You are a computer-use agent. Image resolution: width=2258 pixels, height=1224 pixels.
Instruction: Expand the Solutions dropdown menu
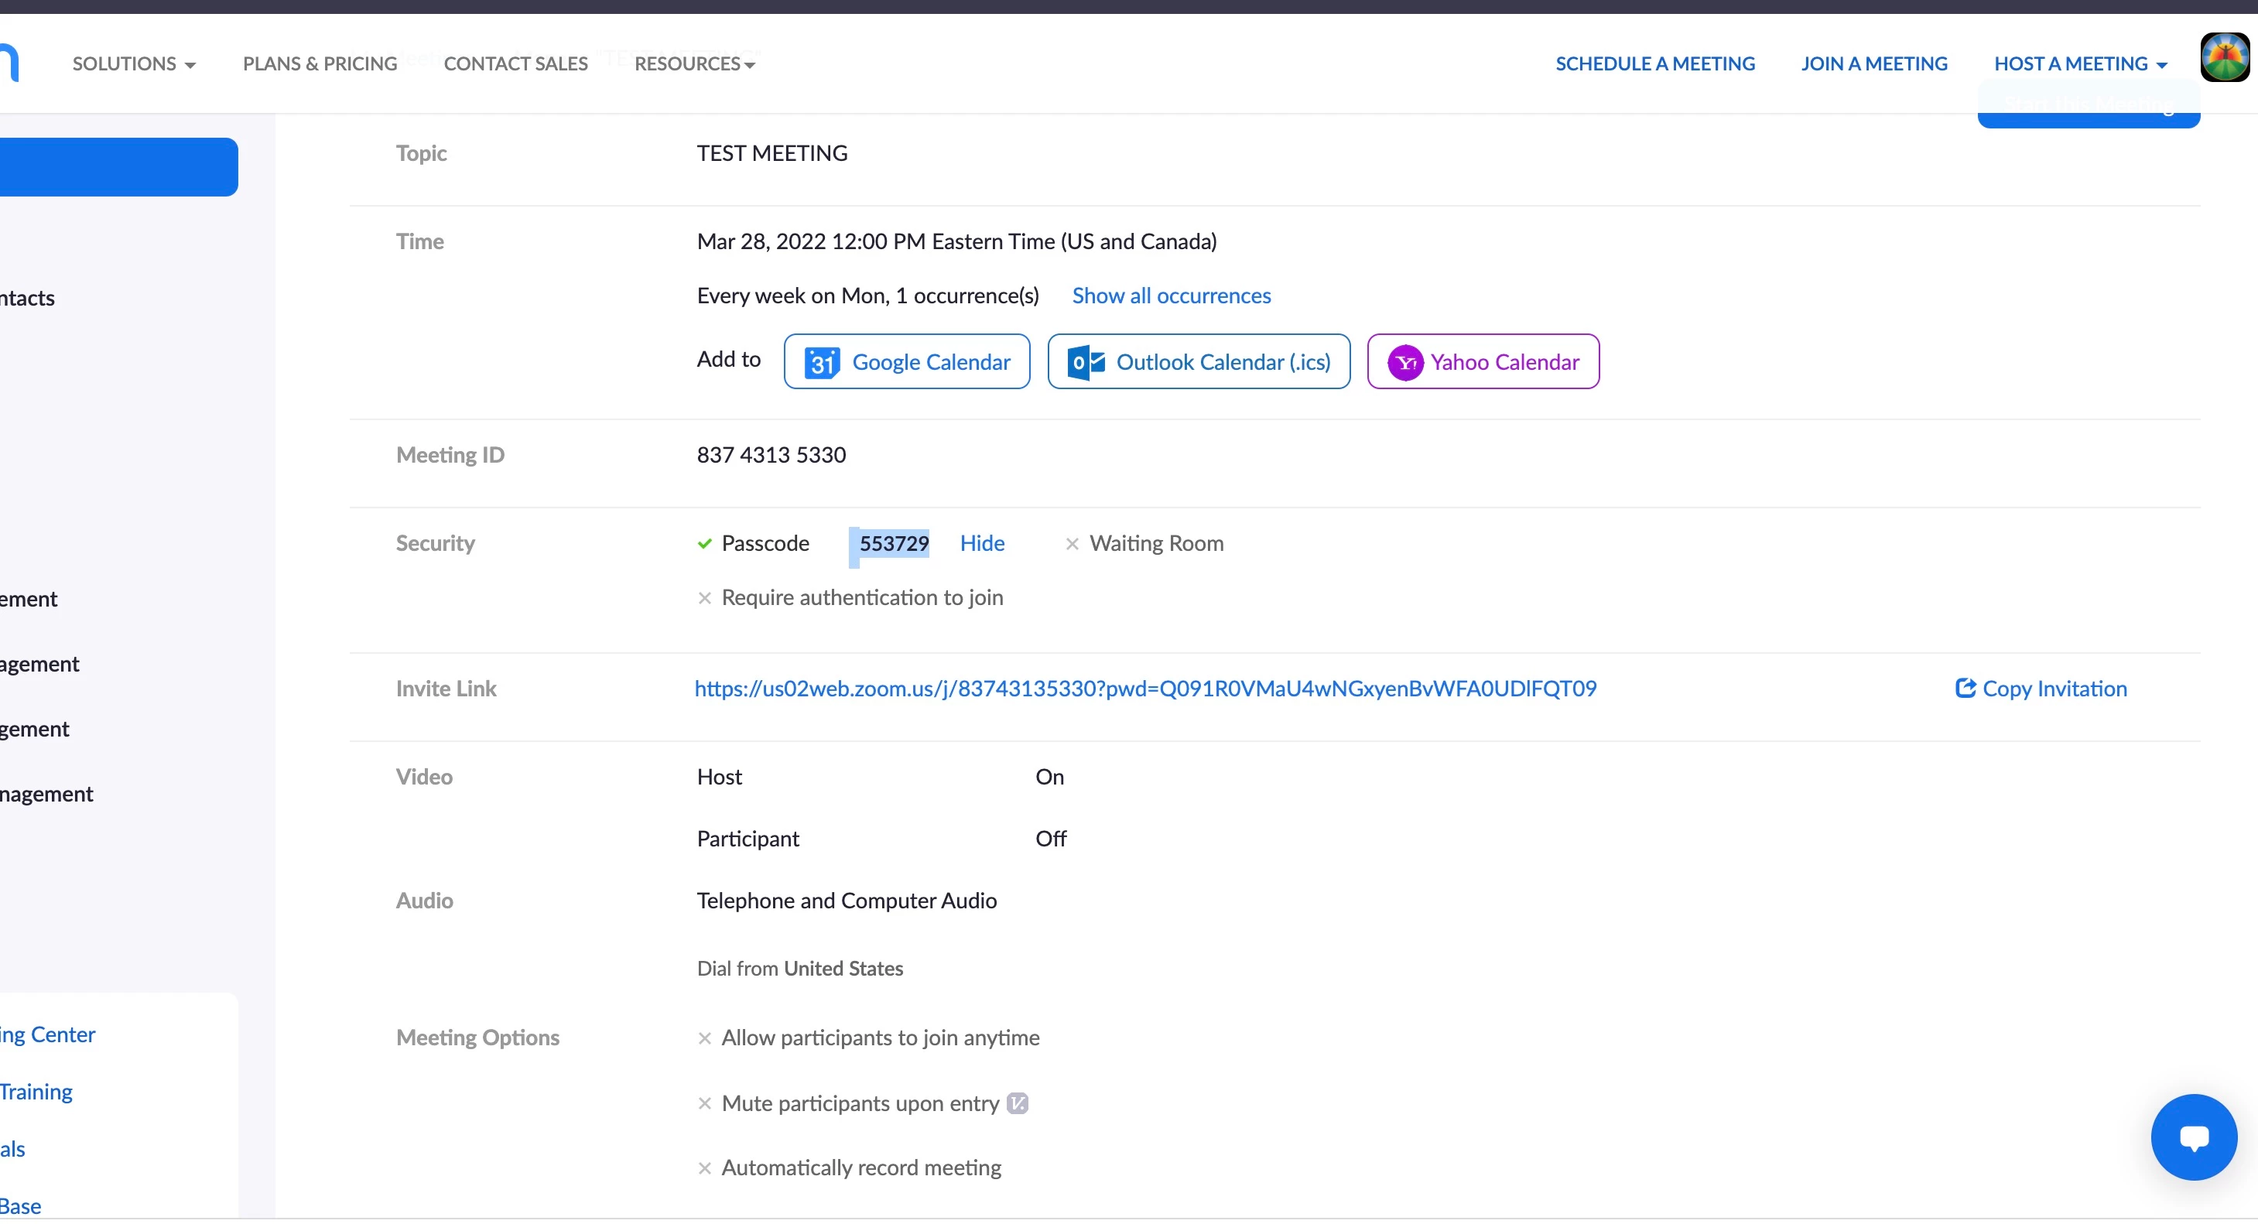pos(134,64)
